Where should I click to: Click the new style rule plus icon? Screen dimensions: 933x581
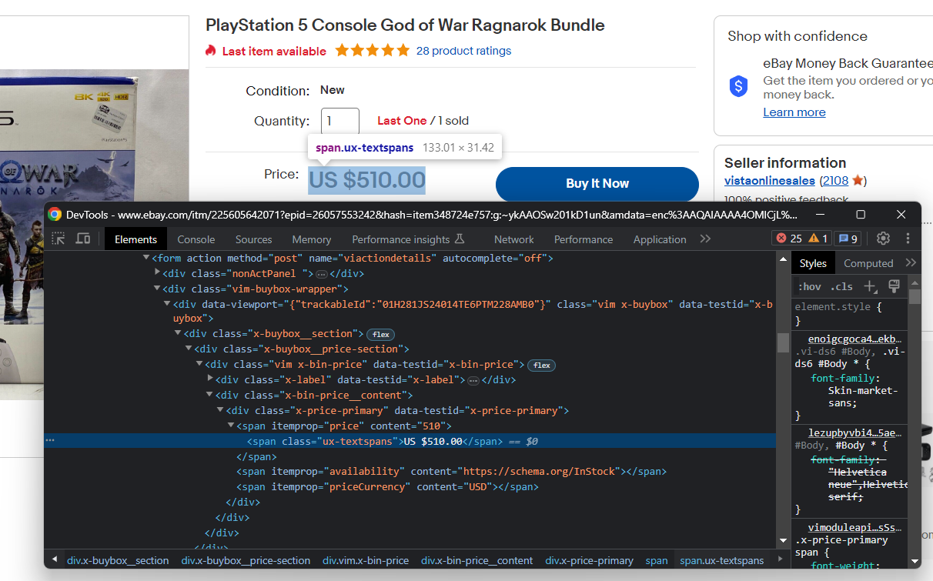[x=871, y=286]
